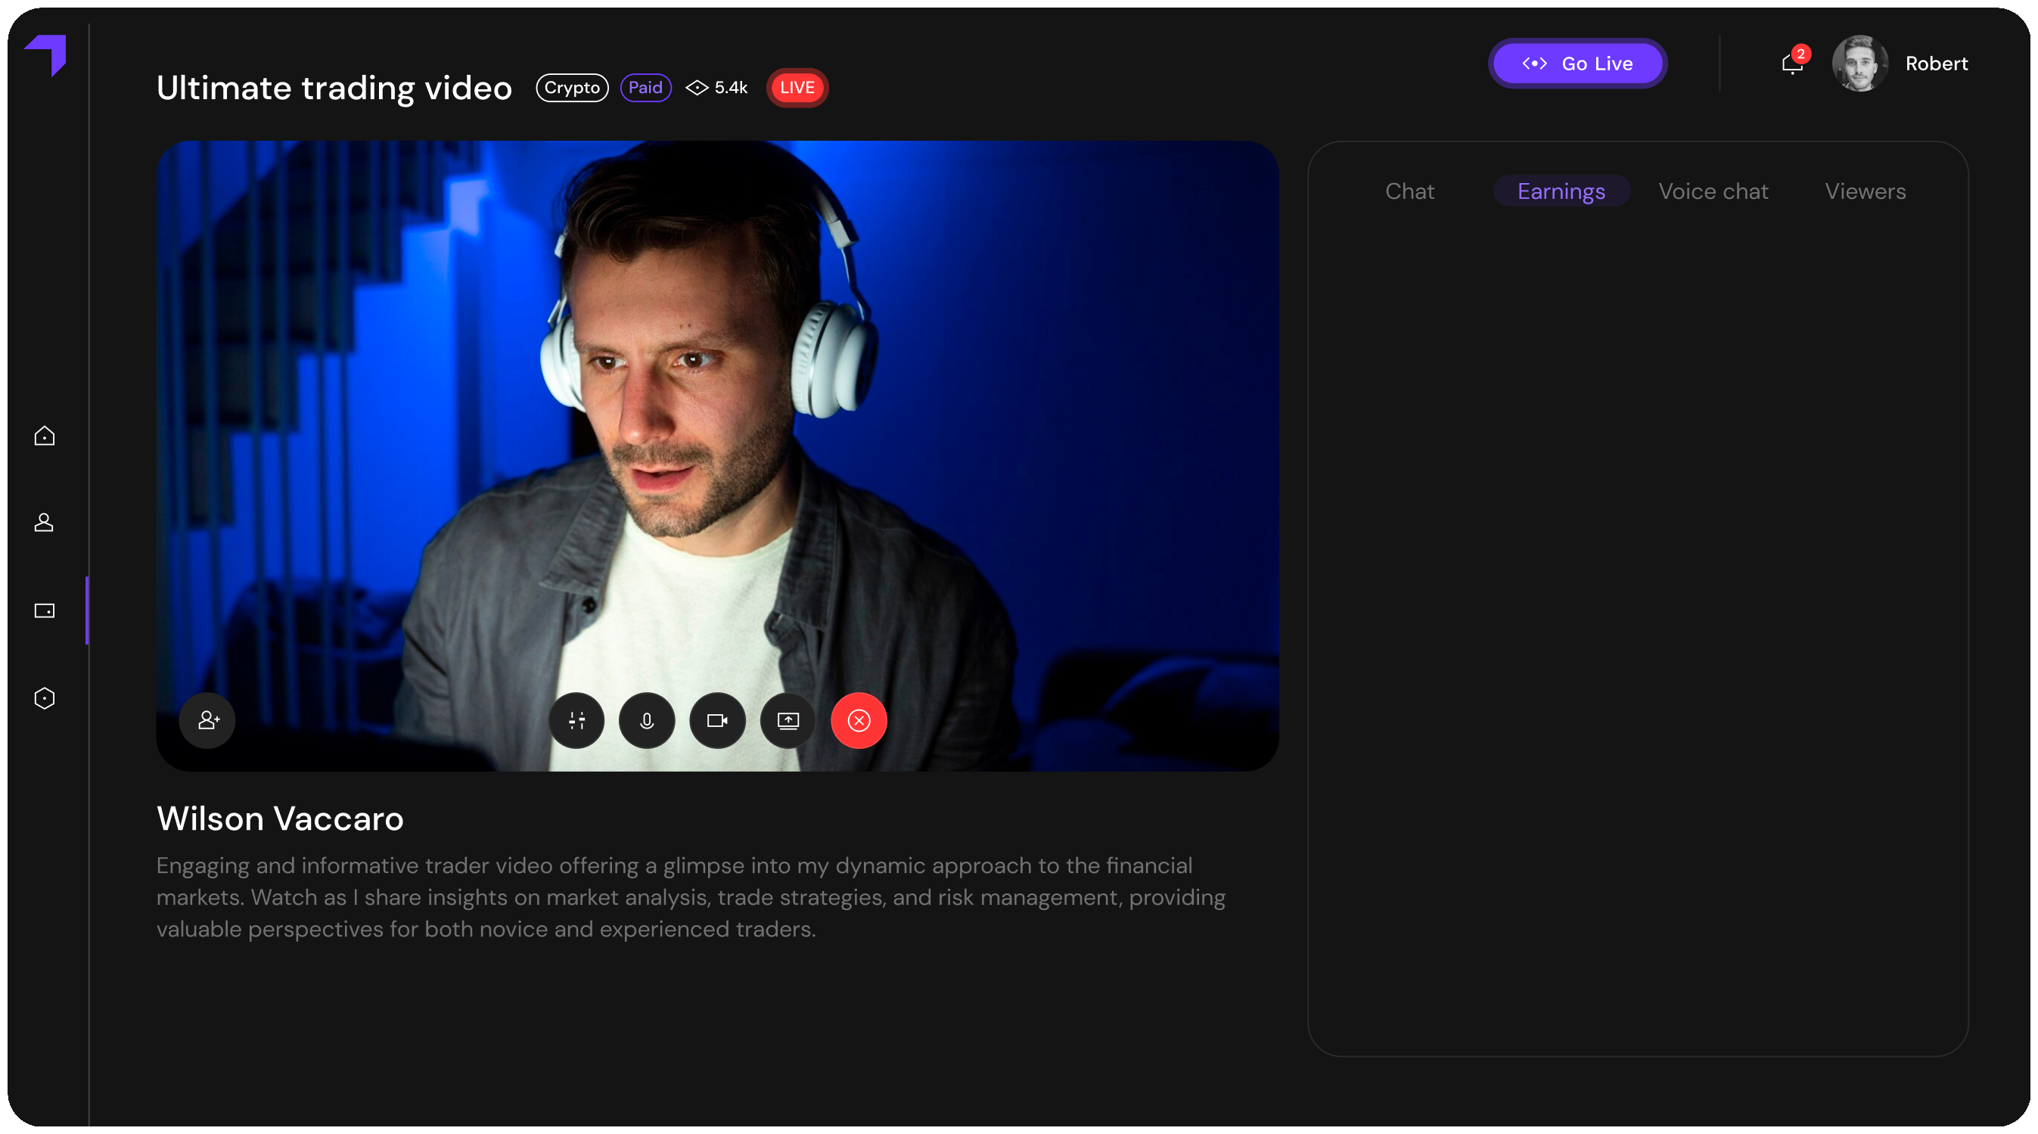Viewport: 2038px width, 1134px height.
Task: Select the streams icon in the sidebar
Action: 44,610
